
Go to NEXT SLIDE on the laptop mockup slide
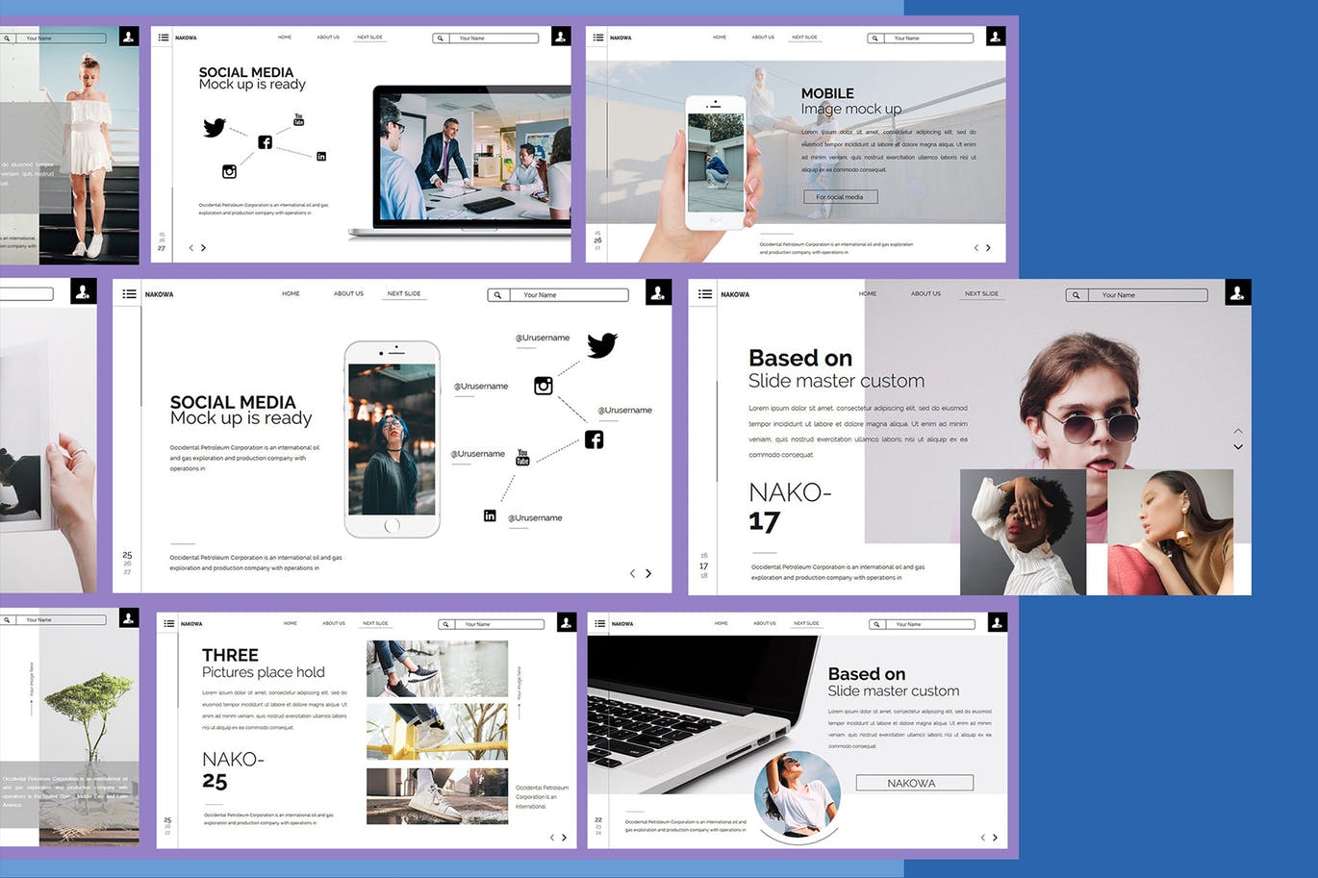point(369,38)
